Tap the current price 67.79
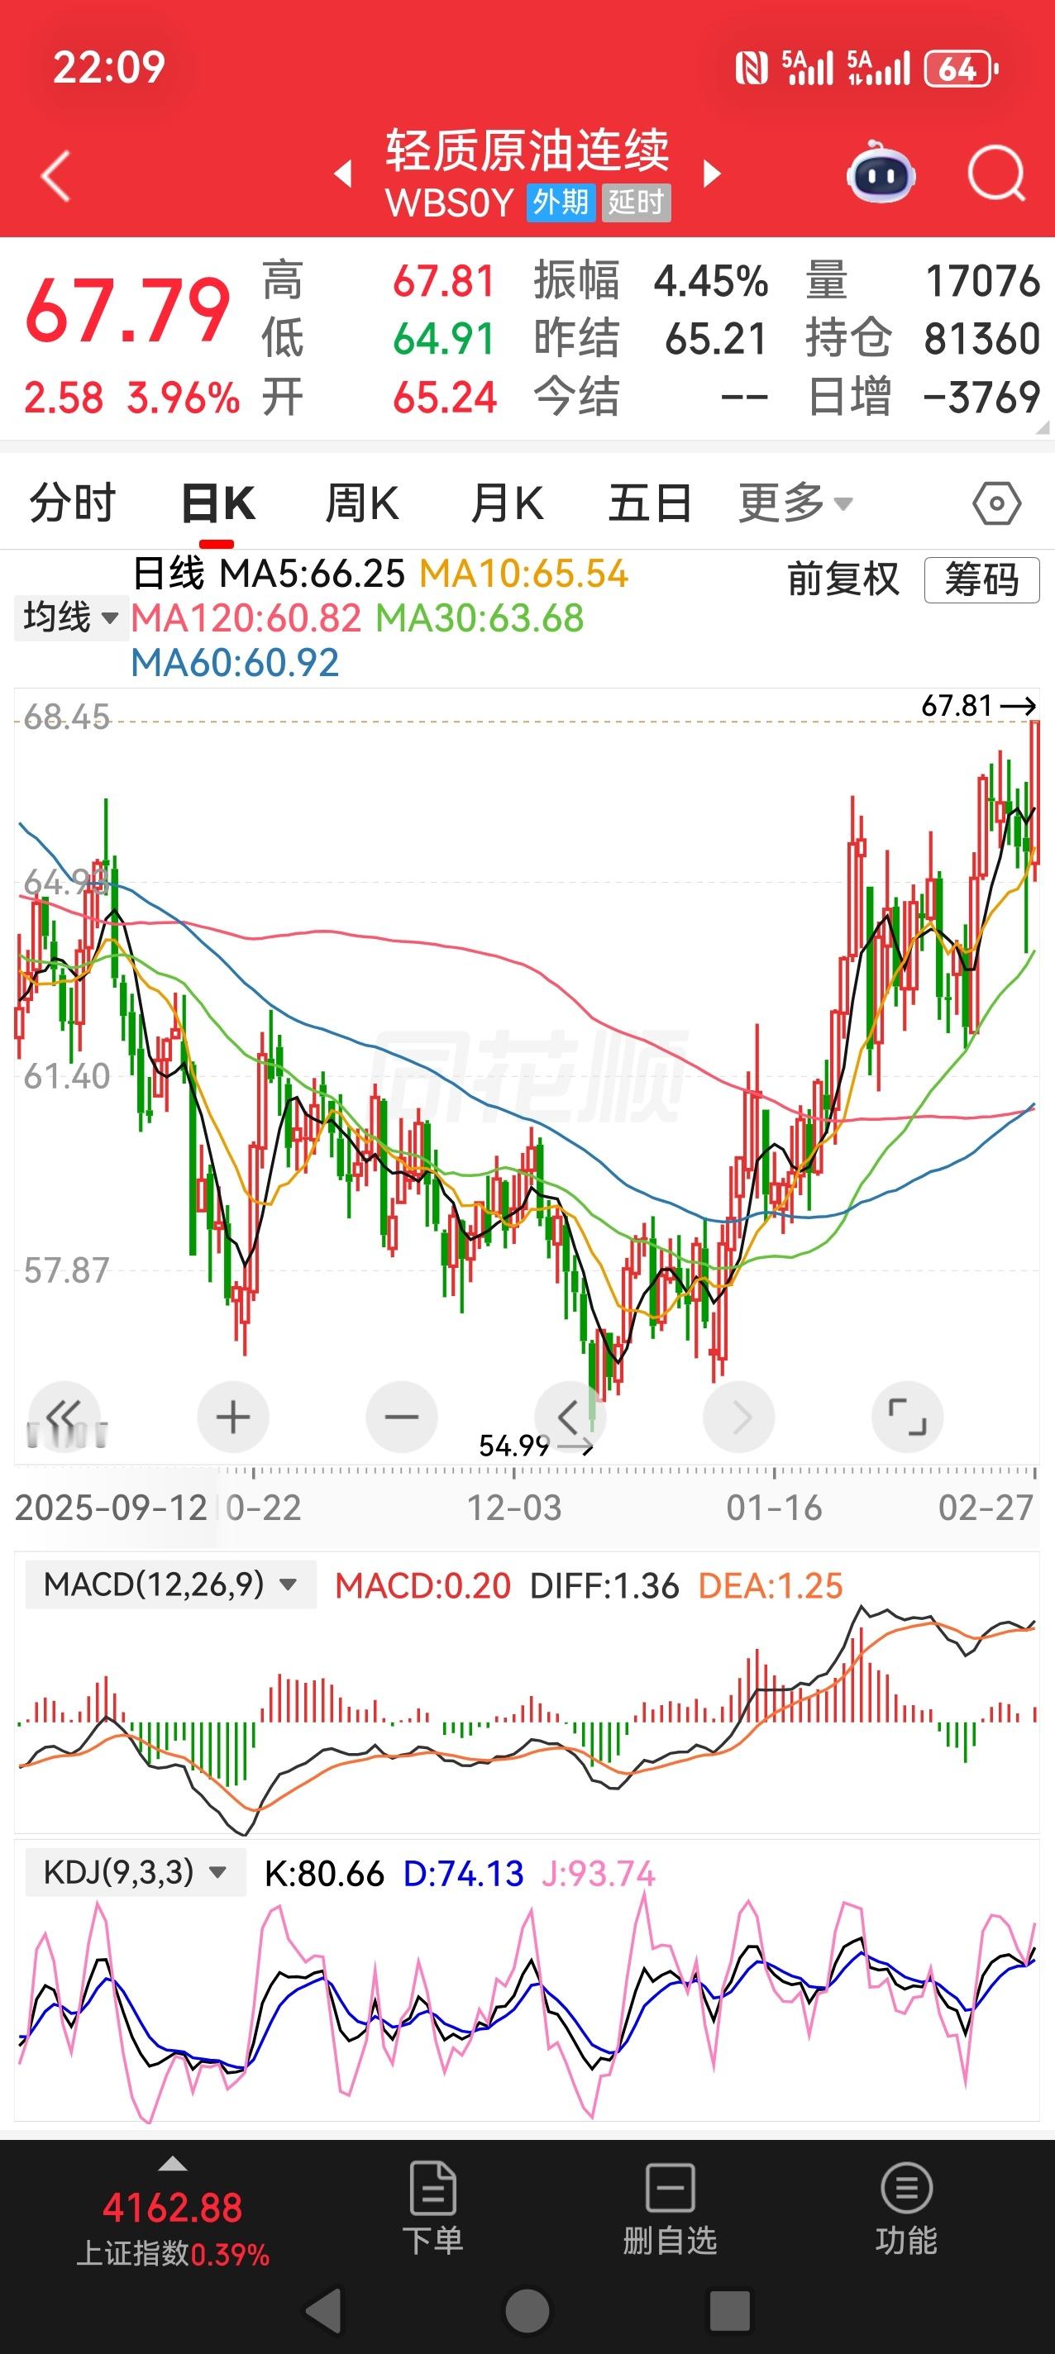 pyautogui.click(x=127, y=311)
